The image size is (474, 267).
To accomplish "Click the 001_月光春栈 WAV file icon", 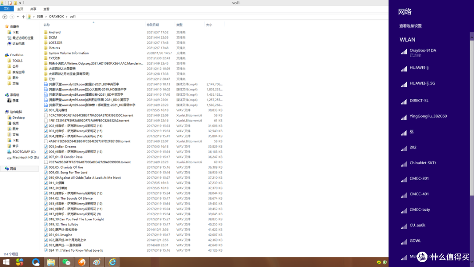I will tap(46, 110).
